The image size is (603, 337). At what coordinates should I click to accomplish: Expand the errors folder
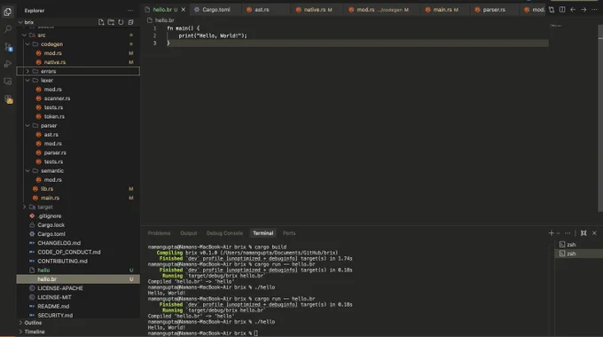[x=27, y=71]
